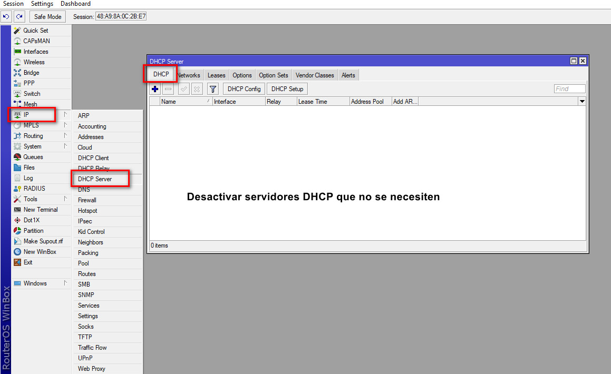Screen dimensions: 611x374
Task: Open CAPsMAN from the sidebar
Action: coord(32,41)
